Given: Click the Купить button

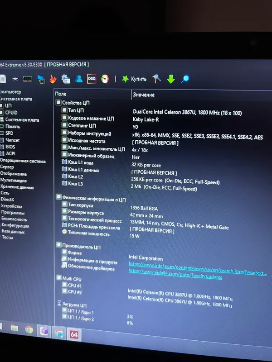Looking at the screenshot, I should click(x=134, y=79).
